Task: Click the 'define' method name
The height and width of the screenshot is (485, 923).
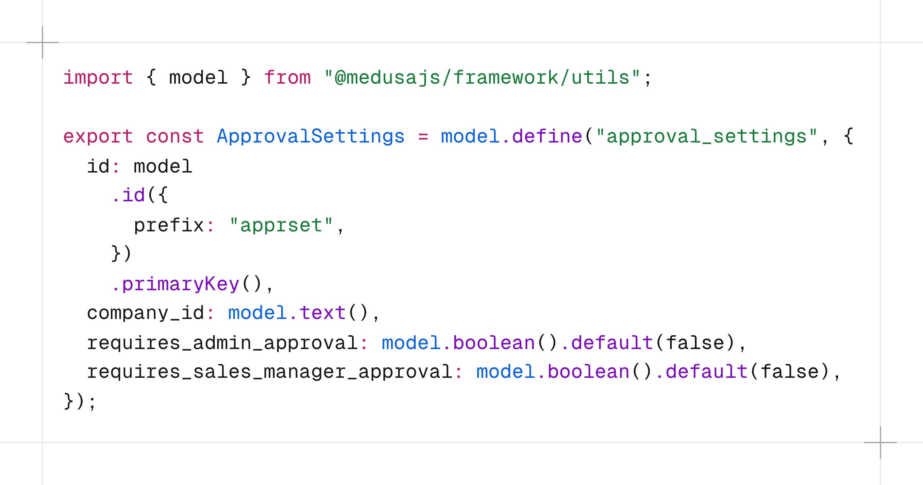Action: (547, 137)
